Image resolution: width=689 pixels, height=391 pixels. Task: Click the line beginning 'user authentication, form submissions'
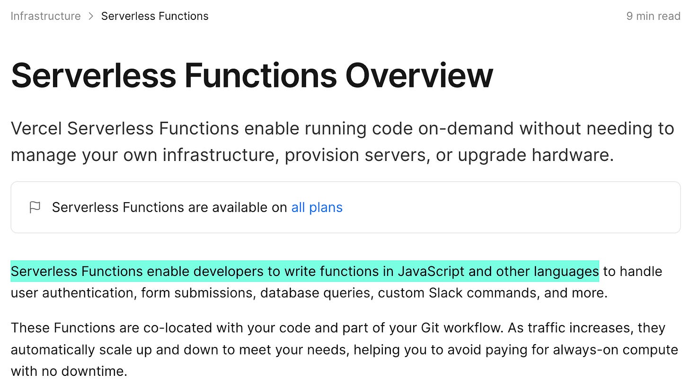coord(309,293)
